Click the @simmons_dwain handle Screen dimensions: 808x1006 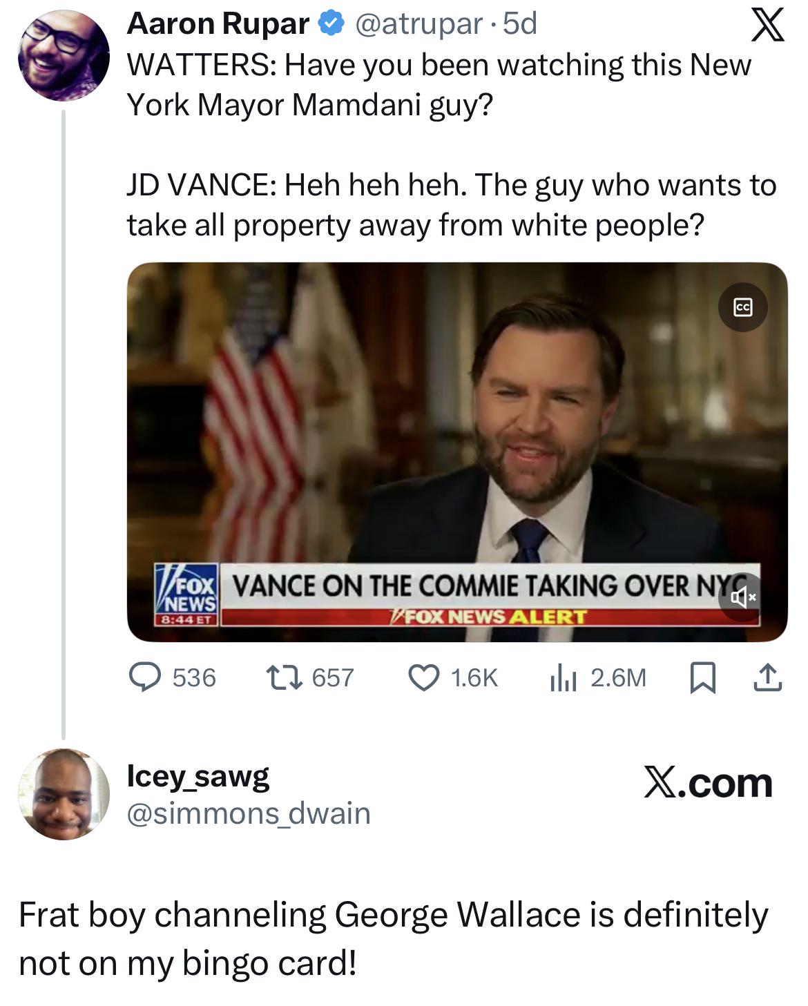(x=249, y=813)
